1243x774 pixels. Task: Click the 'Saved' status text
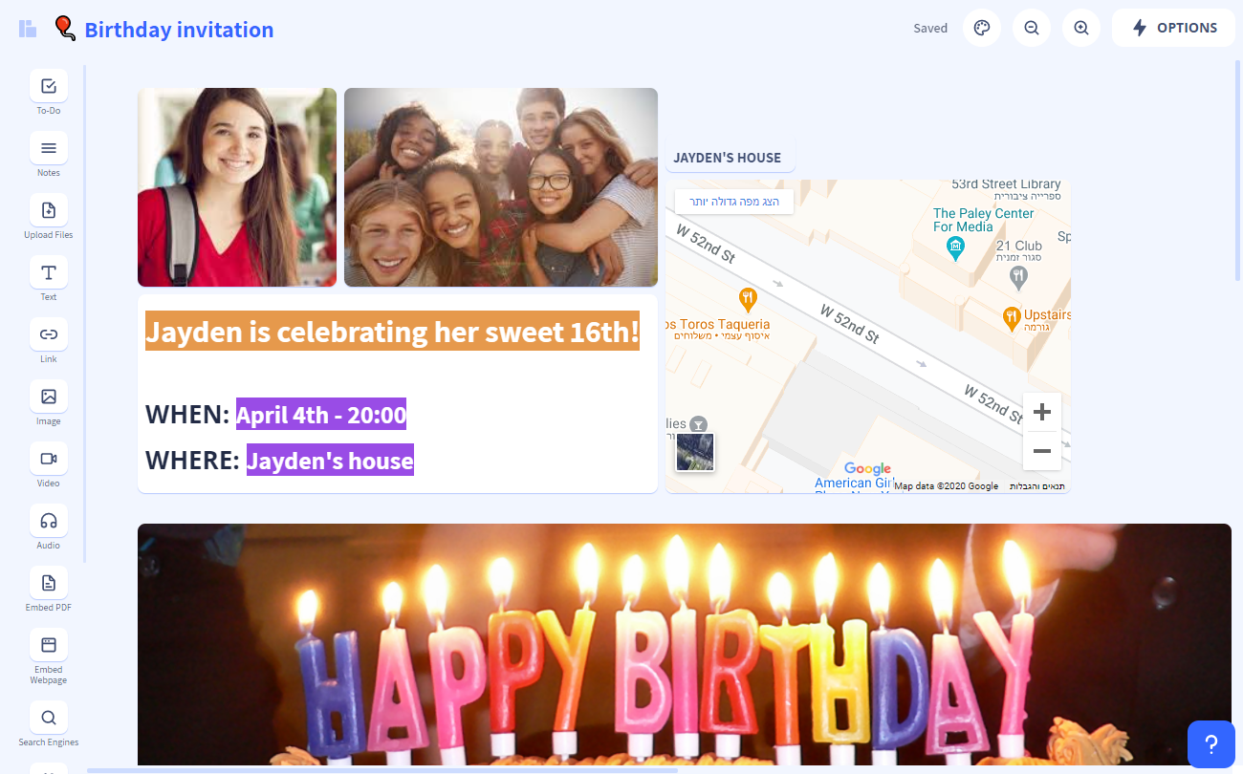point(930,29)
